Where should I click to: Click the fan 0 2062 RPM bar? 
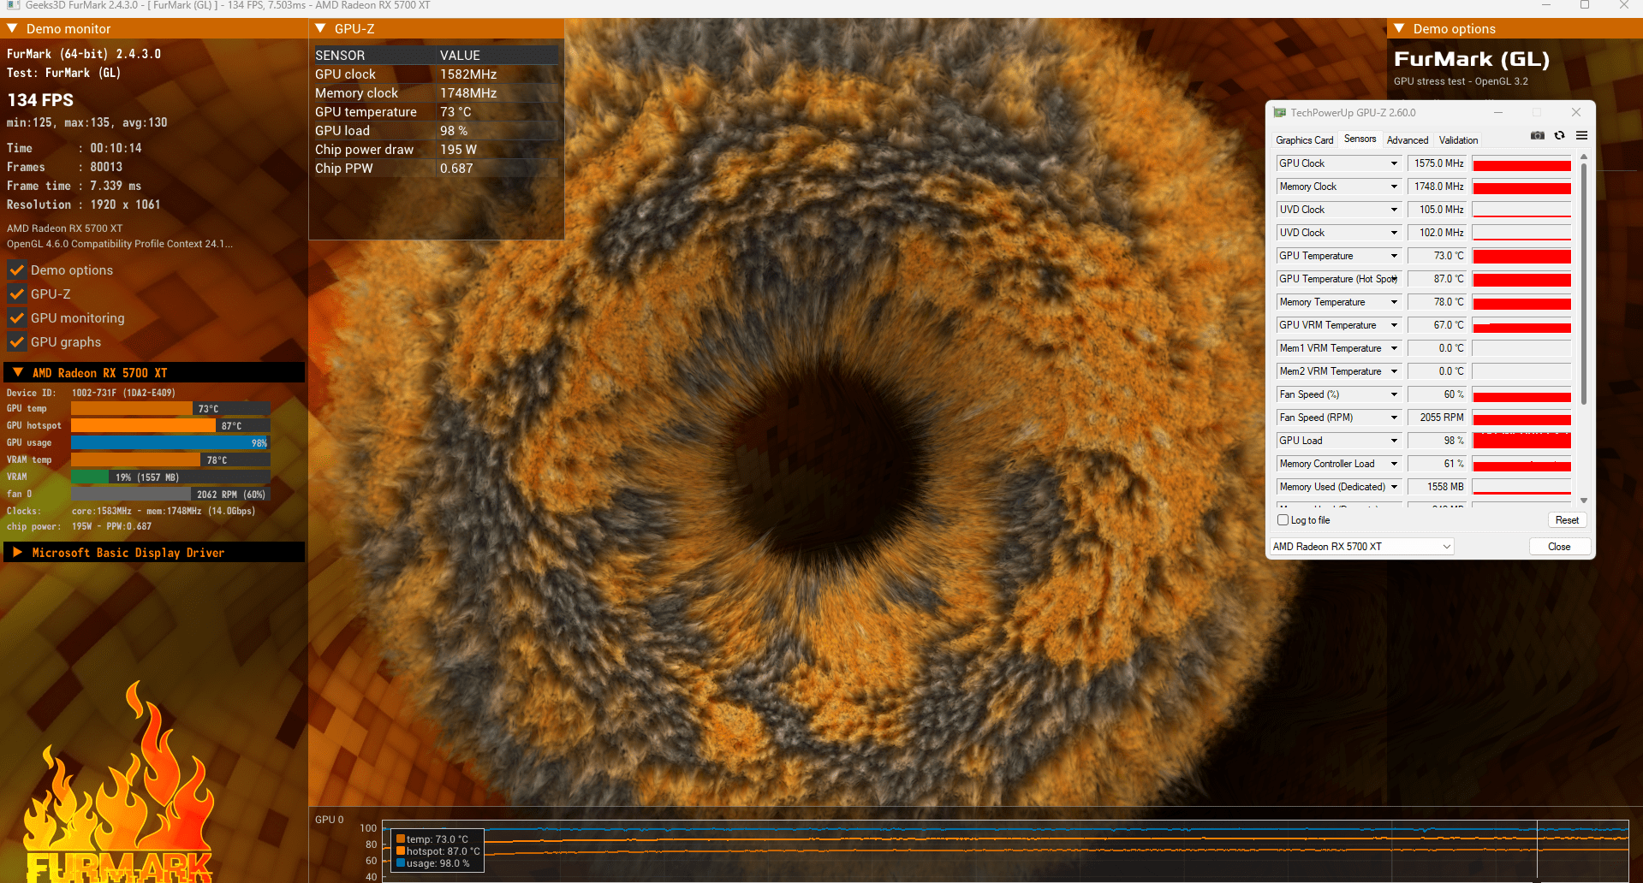tap(170, 495)
